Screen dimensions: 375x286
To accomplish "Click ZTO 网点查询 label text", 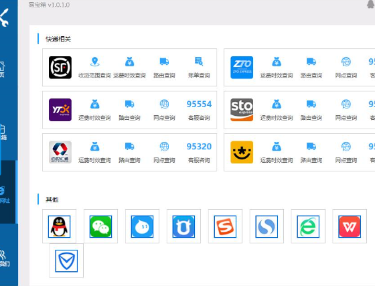I will 346,75.
